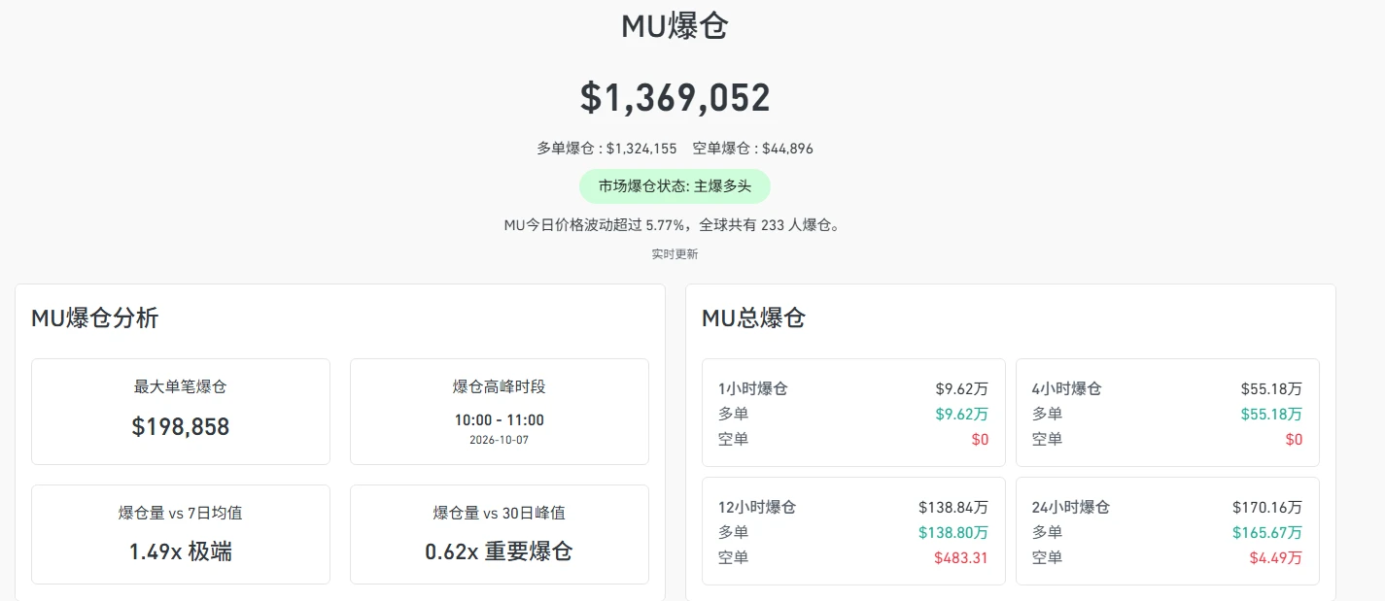Select the green "$9.62万" in the 多单 row
This screenshot has width=1385, height=601.
tap(962, 415)
